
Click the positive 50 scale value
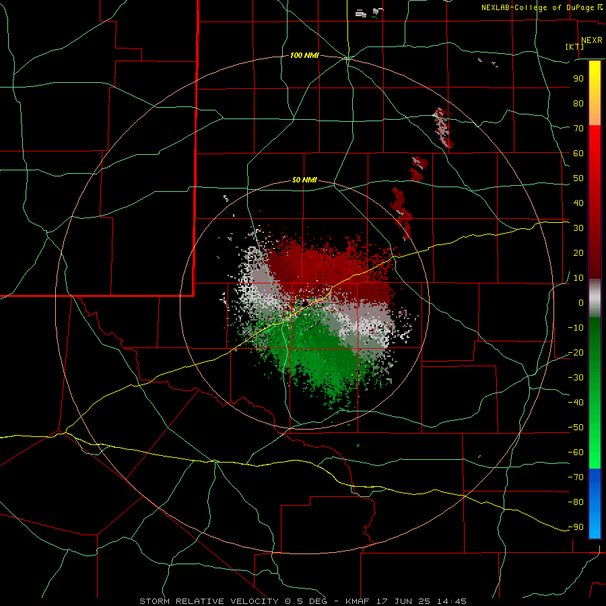tap(578, 178)
